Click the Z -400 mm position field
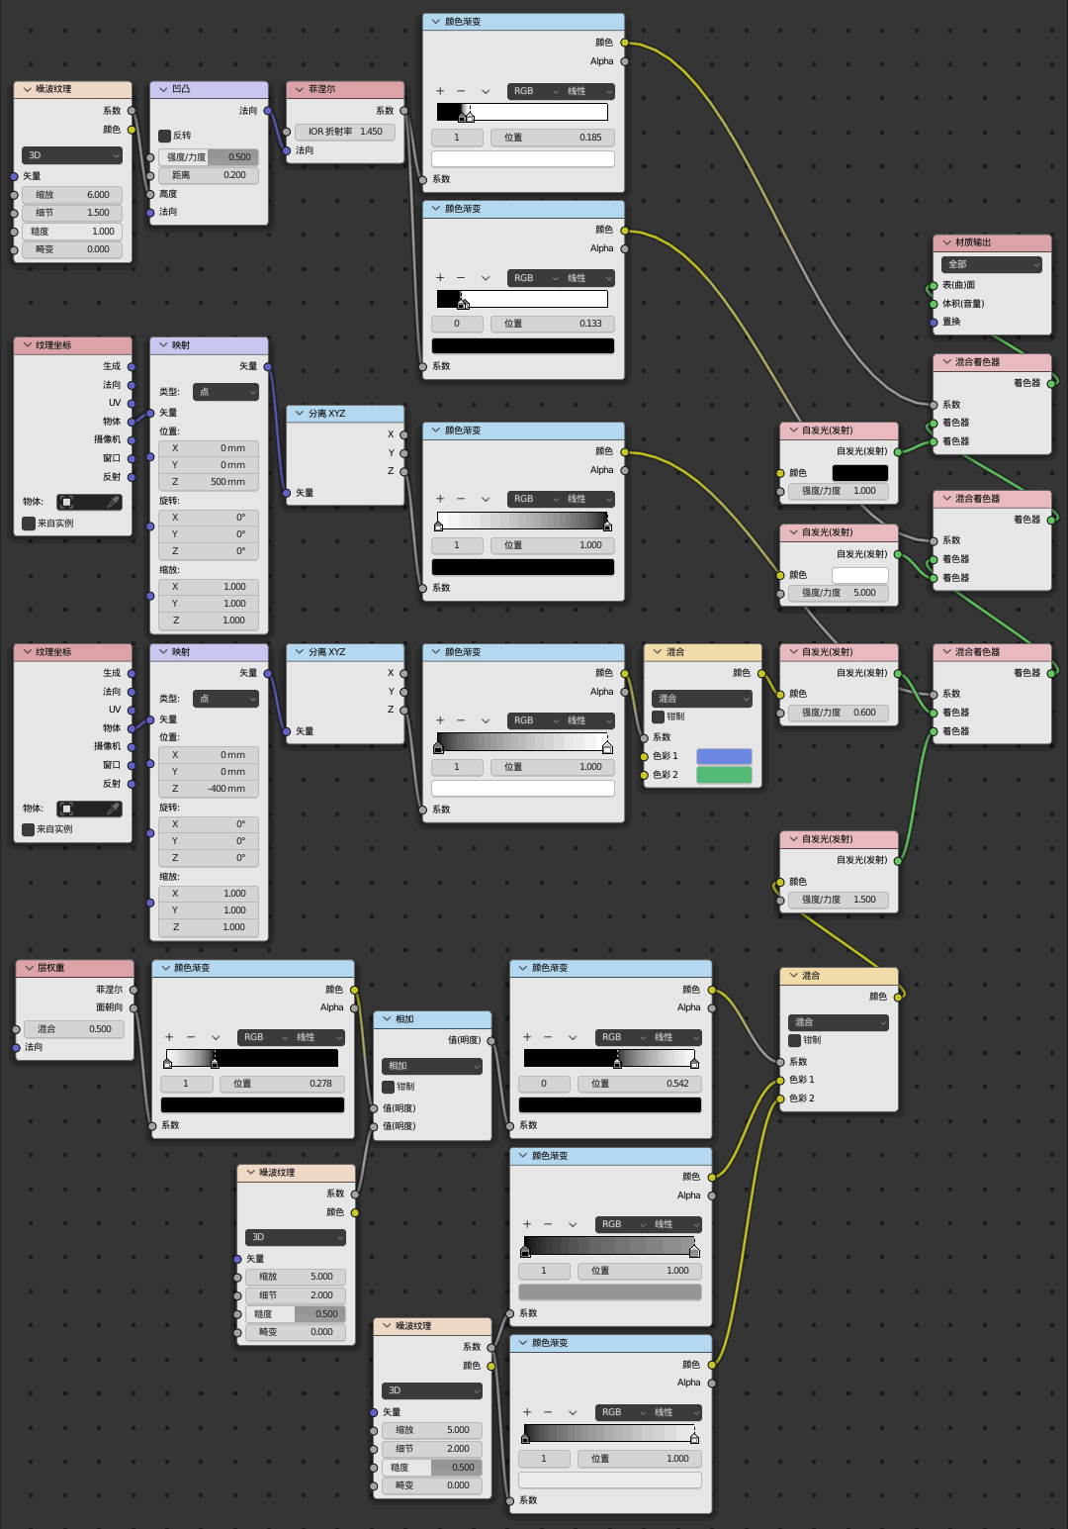Viewport: 1068px width, 1529px height. 209,789
